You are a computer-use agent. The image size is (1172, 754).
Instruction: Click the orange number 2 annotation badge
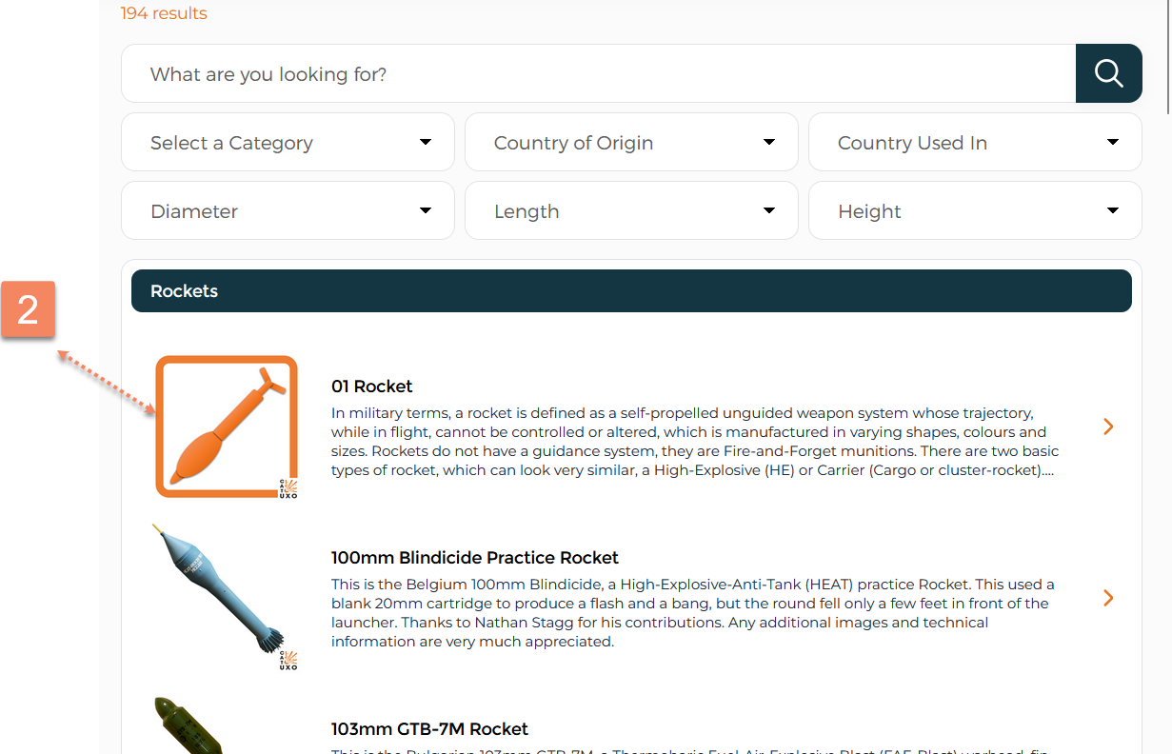(29, 309)
